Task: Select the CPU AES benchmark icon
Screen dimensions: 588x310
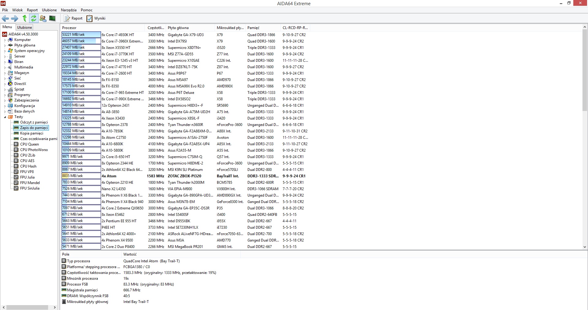Action: coord(16,161)
